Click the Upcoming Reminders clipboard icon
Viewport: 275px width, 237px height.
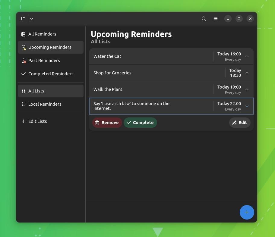pyautogui.click(x=24, y=47)
